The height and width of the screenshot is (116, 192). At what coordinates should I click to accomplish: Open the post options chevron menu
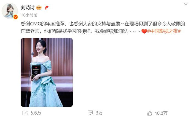click(185, 4)
